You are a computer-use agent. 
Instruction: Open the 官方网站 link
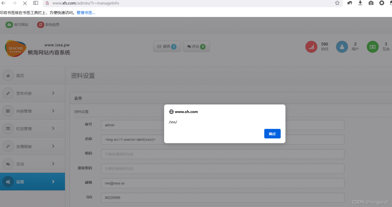[21, 25]
